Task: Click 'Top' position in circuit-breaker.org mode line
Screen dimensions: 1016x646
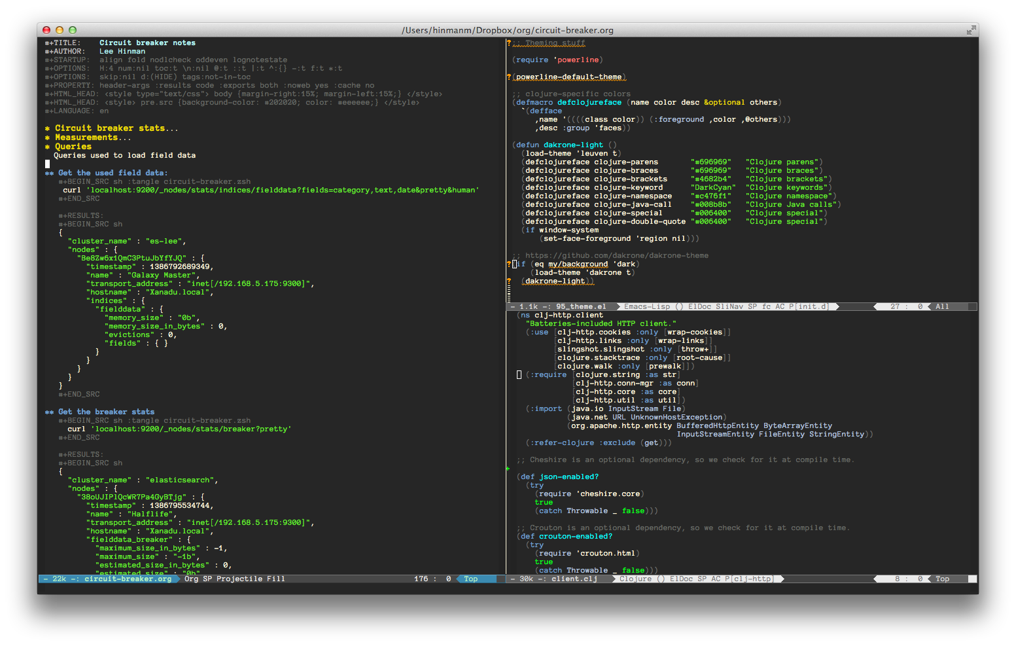Action: coord(471,579)
